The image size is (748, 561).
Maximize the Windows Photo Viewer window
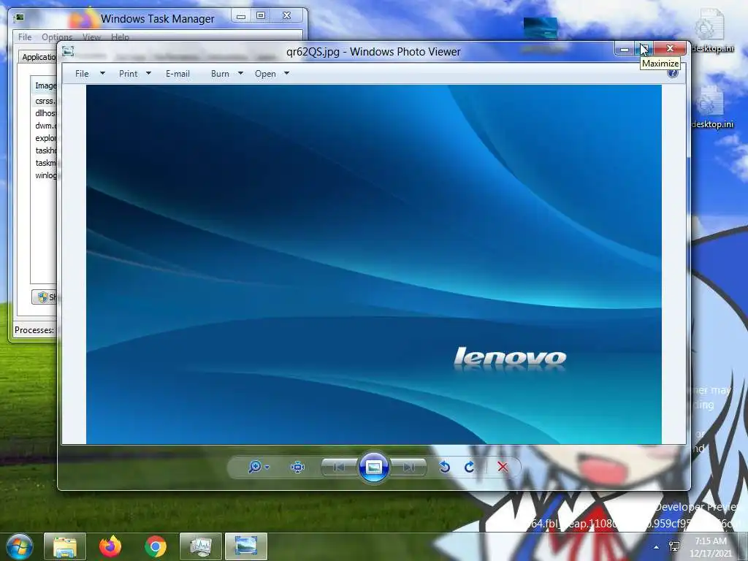tap(644, 49)
